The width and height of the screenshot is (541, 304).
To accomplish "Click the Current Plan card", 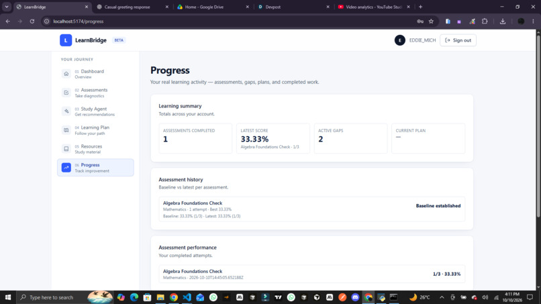I will pyautogui.click(x=428, y=138).
